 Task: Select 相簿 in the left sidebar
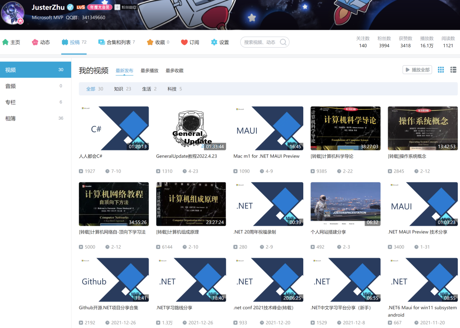point(35,118)
